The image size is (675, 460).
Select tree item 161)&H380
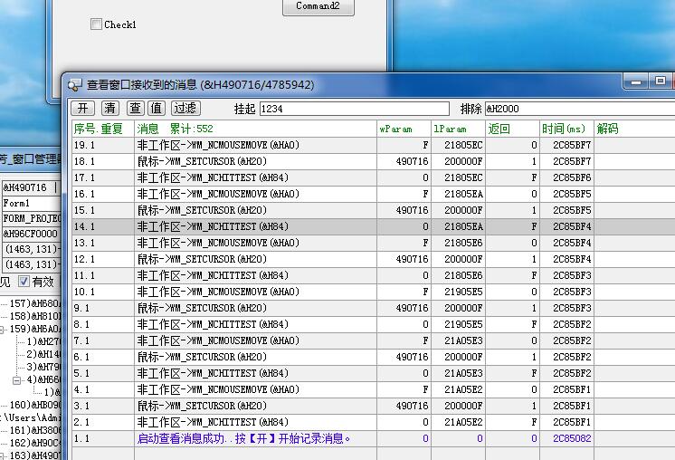tap(35, 430)
